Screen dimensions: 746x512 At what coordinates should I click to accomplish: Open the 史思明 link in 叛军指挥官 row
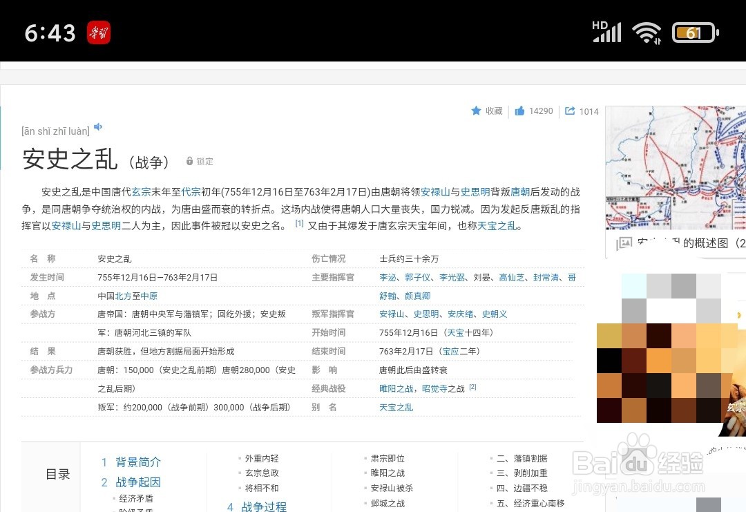click(426, 314)
